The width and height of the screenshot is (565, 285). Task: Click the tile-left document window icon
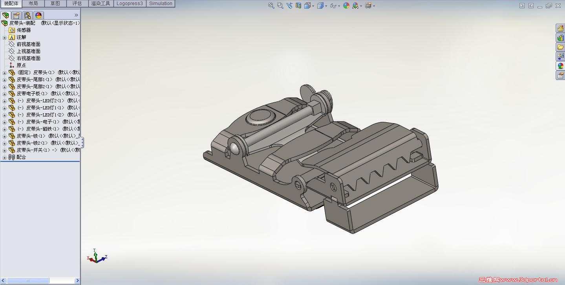point(522,5)
